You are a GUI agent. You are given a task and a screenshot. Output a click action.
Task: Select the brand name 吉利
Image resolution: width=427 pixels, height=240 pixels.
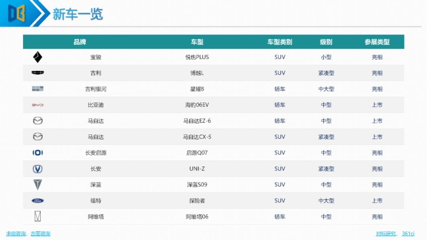tap(96, 73)
